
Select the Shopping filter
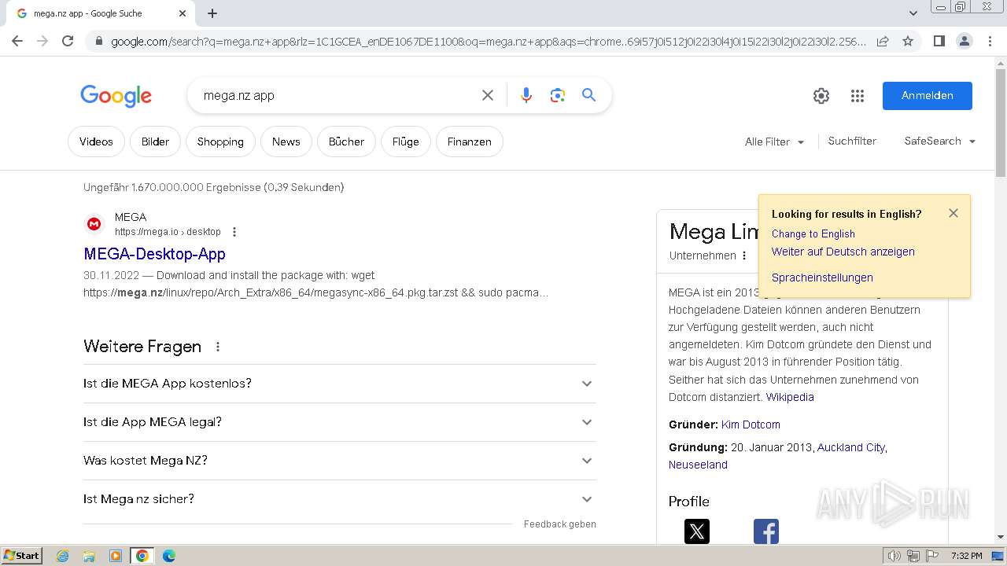click(x=220, y=141)
